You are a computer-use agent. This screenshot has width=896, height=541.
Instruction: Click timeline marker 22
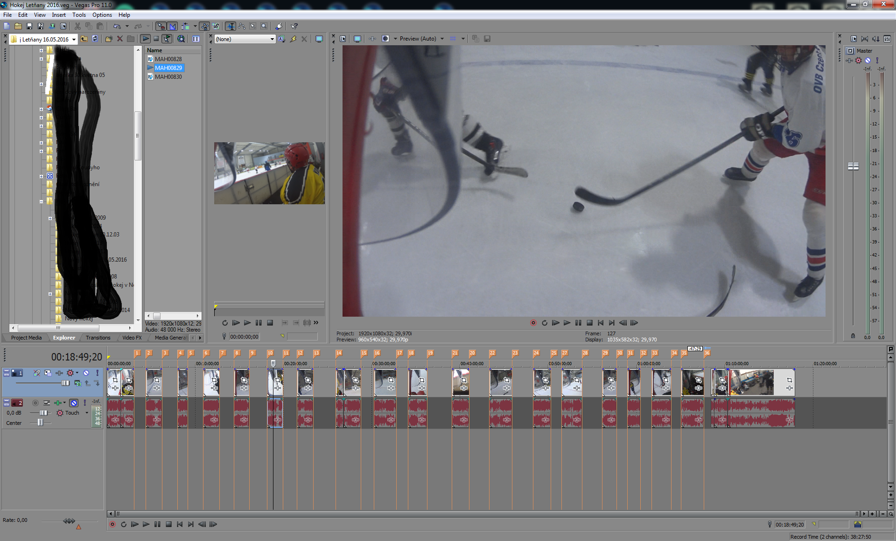coord(492,353)
